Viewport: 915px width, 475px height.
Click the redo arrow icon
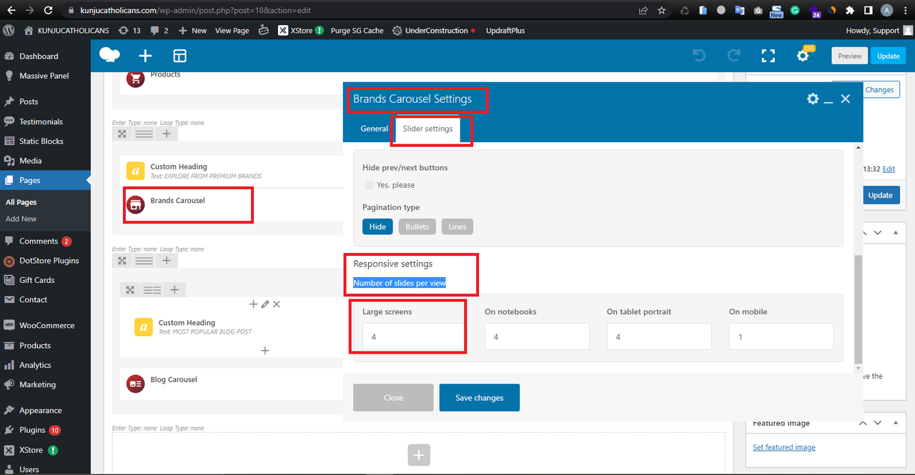point(733,56)
